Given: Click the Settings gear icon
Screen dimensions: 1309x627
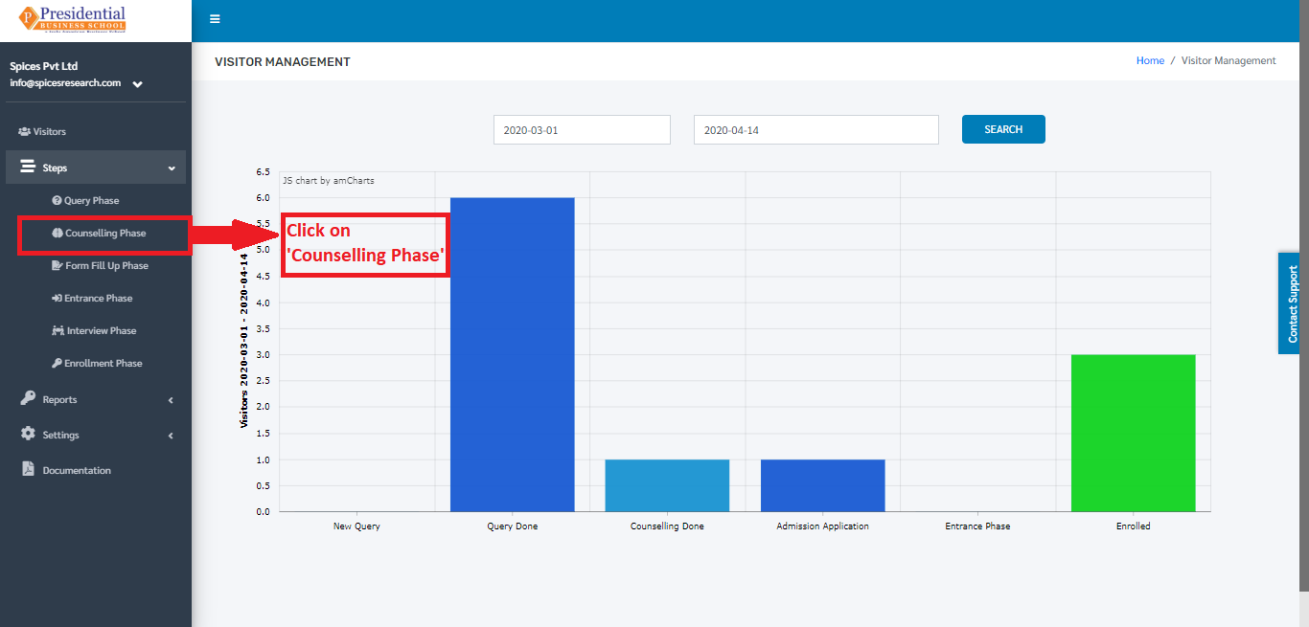Looking at the screenshot, I should click(x=28, y=434).
